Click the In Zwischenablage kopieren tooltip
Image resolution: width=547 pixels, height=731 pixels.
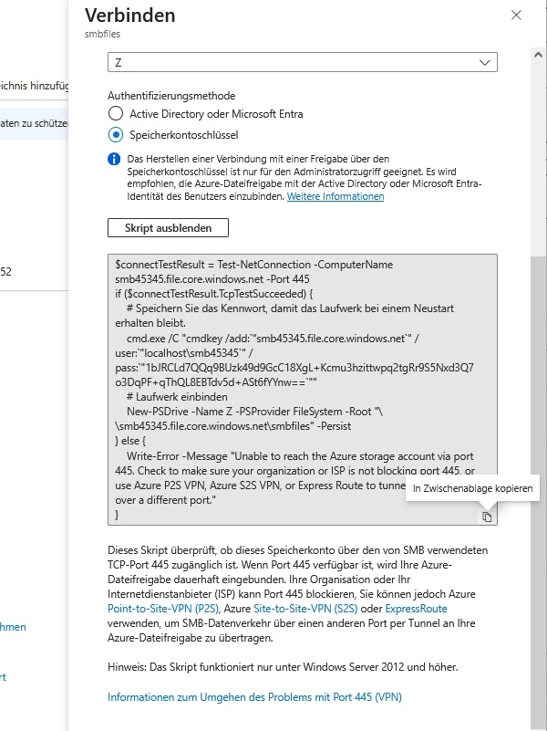(472, 490)
